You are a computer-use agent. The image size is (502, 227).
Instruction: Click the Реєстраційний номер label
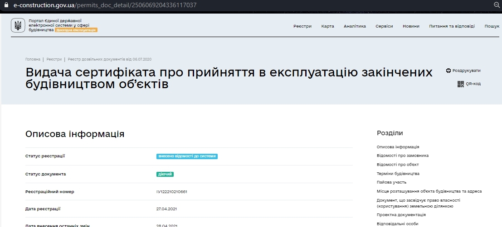click(x=49, y=192)
